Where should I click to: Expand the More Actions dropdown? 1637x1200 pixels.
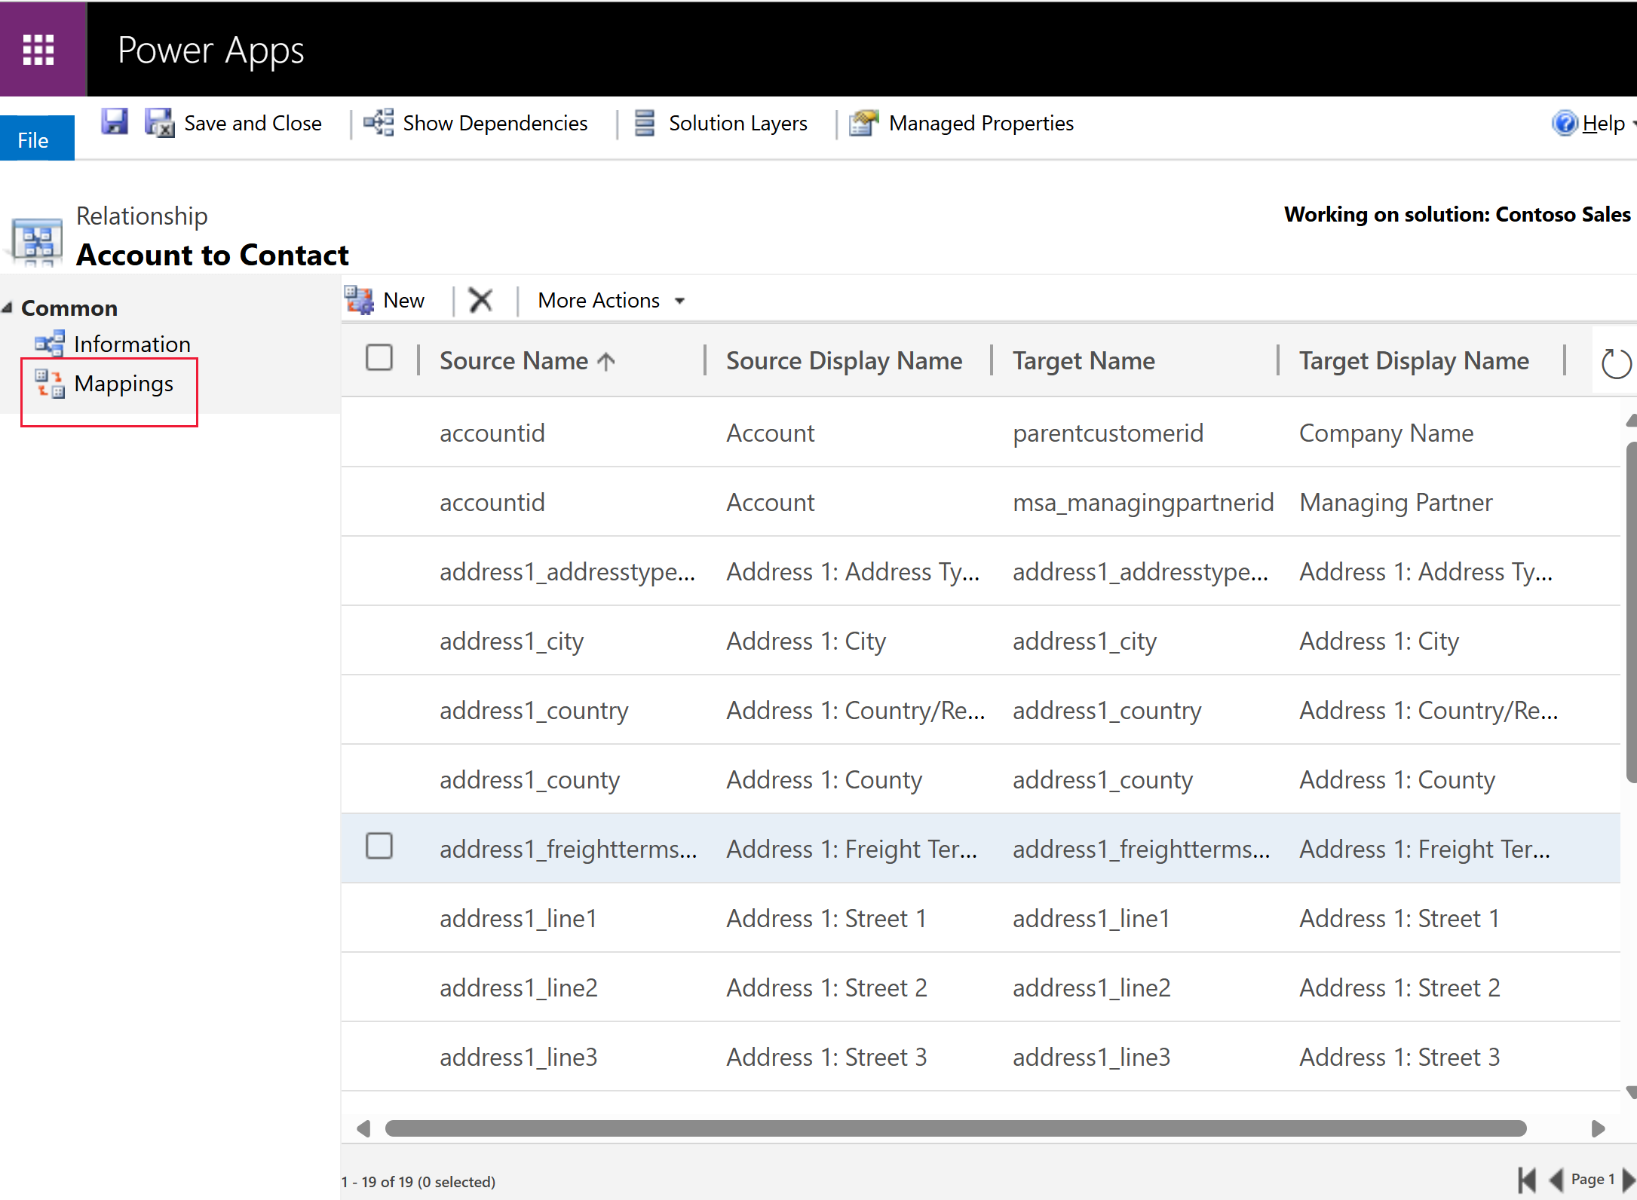pyautogui.click(x=680, y=302)
